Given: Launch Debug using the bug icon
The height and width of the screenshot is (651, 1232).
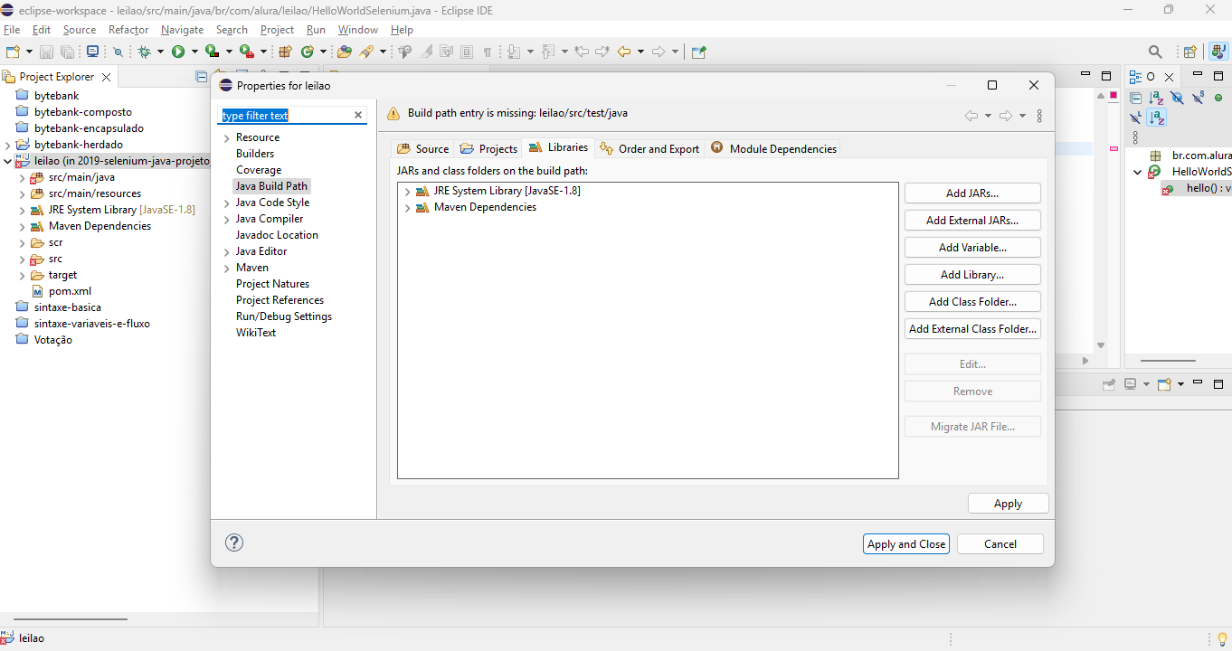Looking at the screenshot, I should tap(144, 52).
